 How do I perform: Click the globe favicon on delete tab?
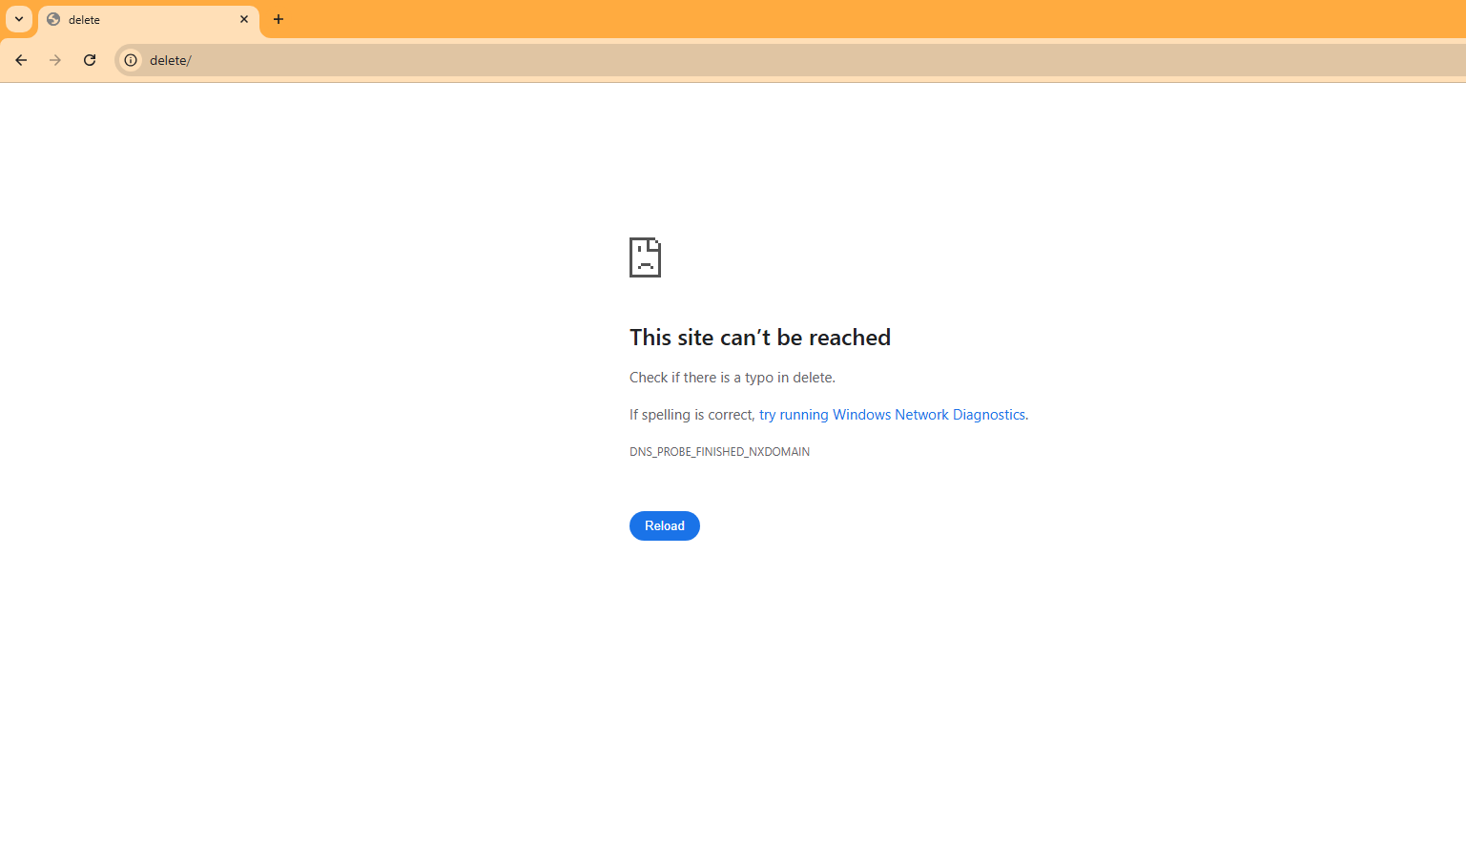[x=54, y=19]
